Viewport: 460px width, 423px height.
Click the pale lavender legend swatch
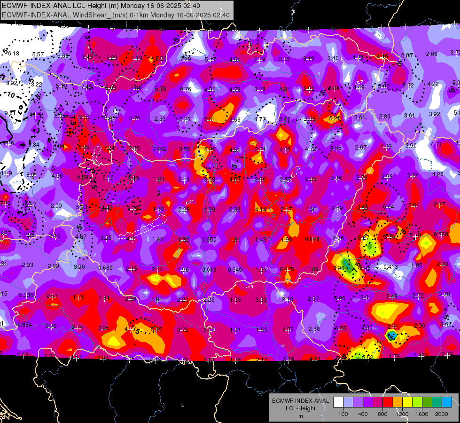(348, 402)
